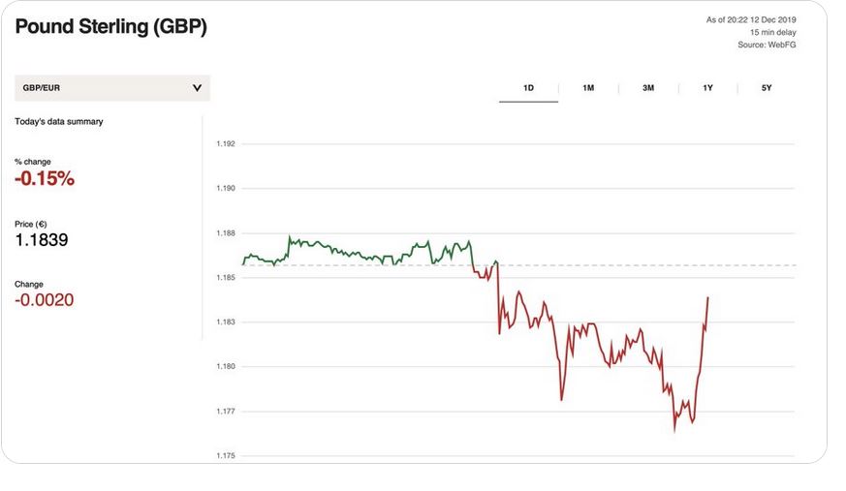Select the 1.1839 price value

42,240
